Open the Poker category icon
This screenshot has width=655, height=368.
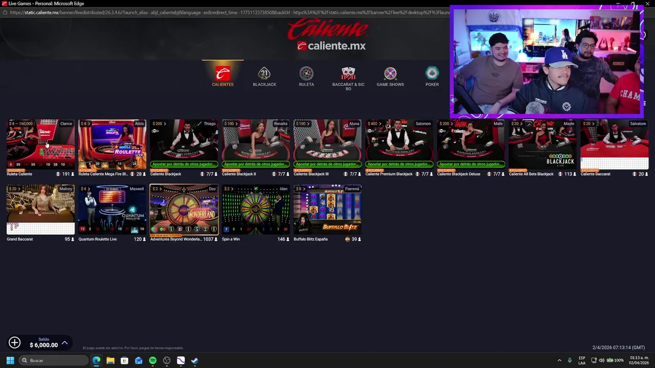[x=432, y=73]
